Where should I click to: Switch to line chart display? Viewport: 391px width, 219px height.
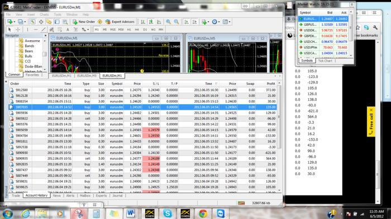pyautogui.click(x=159, y=22)
